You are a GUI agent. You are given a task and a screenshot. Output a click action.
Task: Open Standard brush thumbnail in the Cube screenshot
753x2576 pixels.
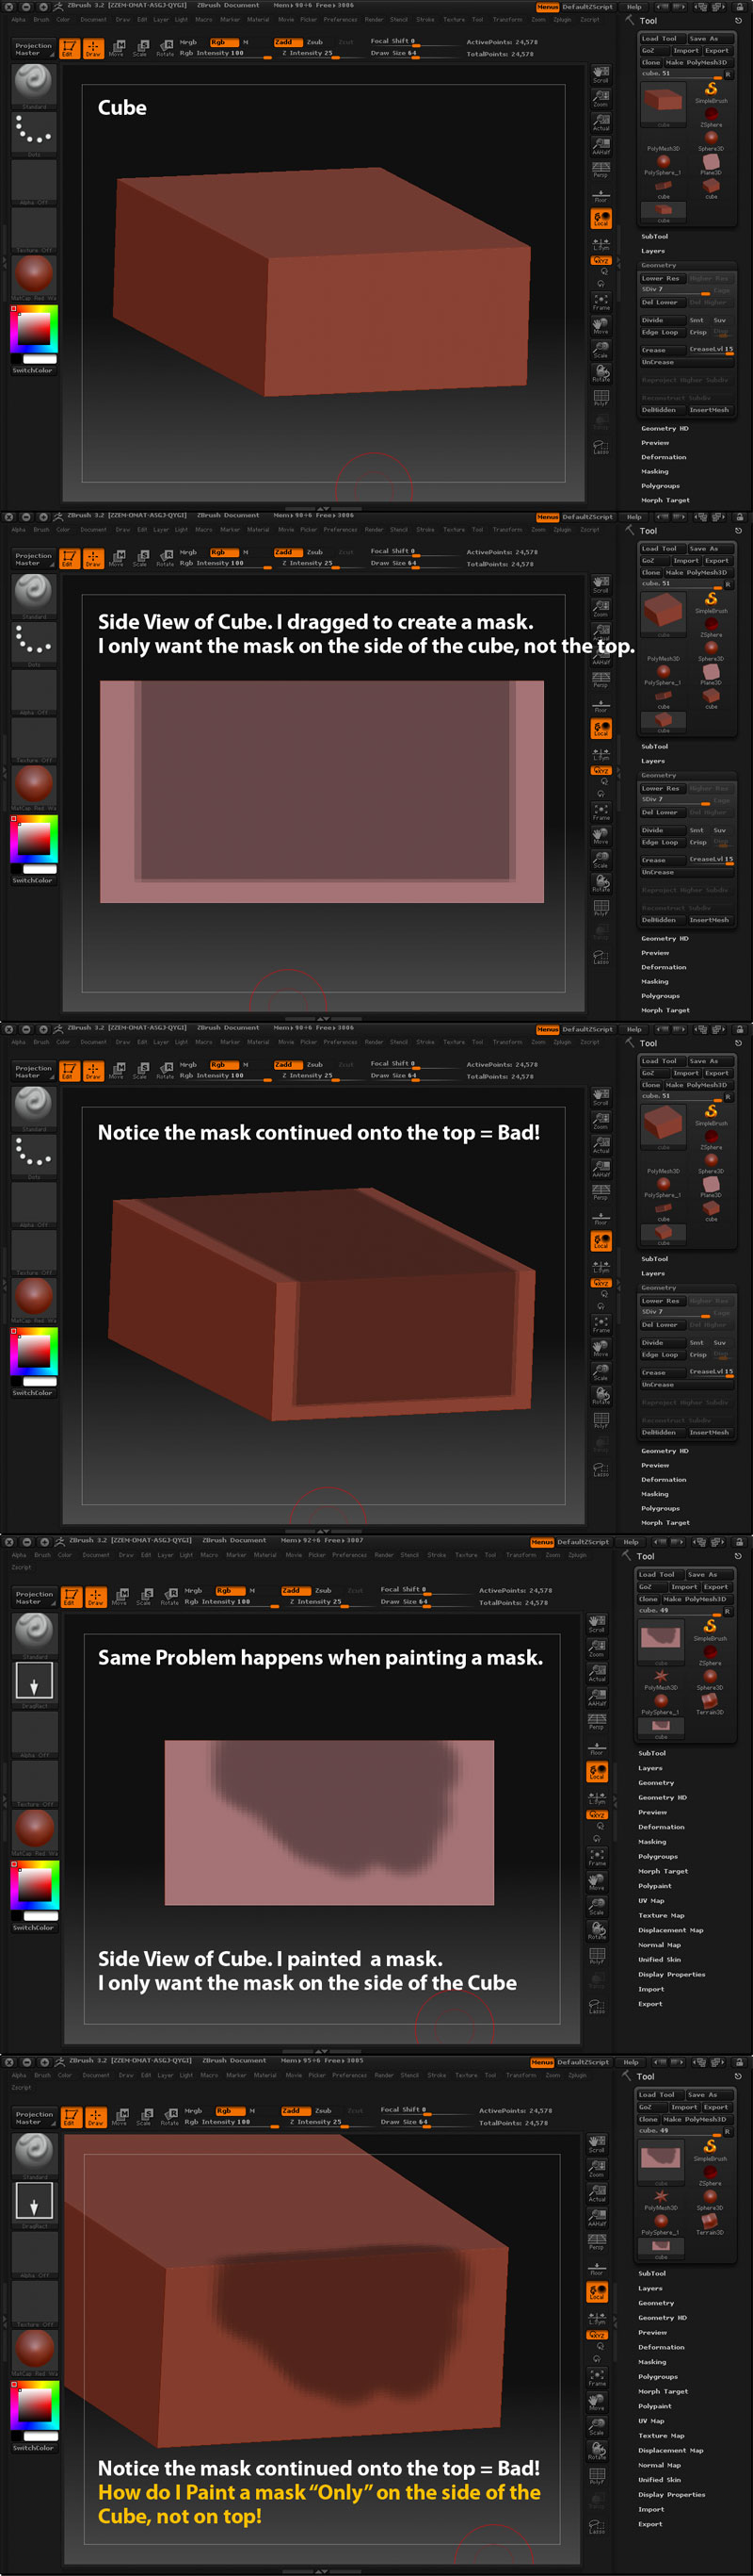[x=33, y=85]
